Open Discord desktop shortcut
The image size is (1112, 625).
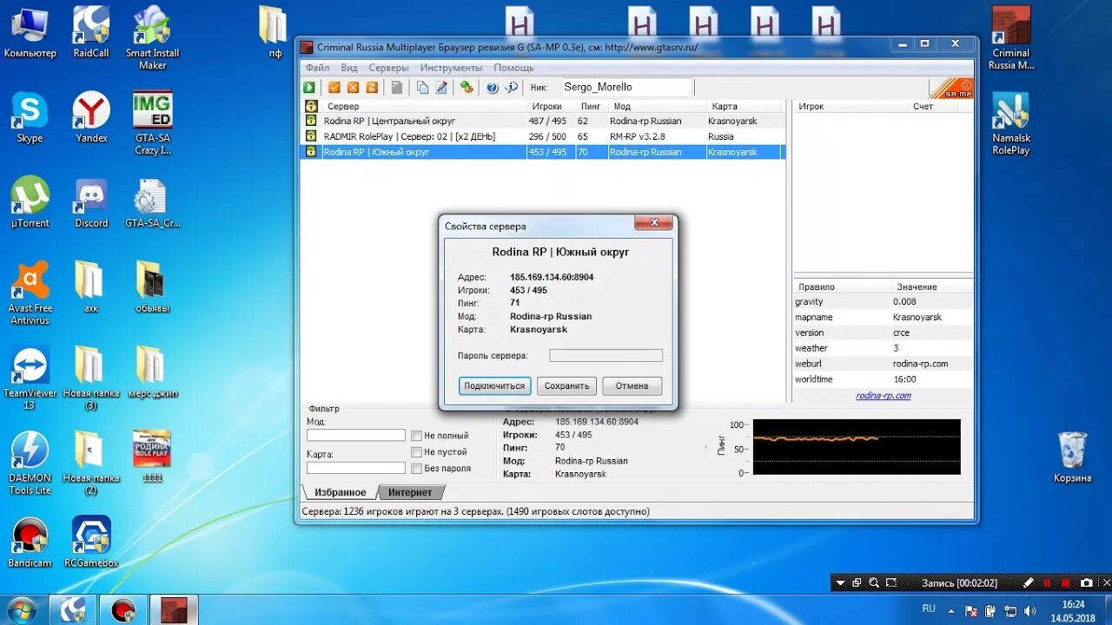pos(91,202)
